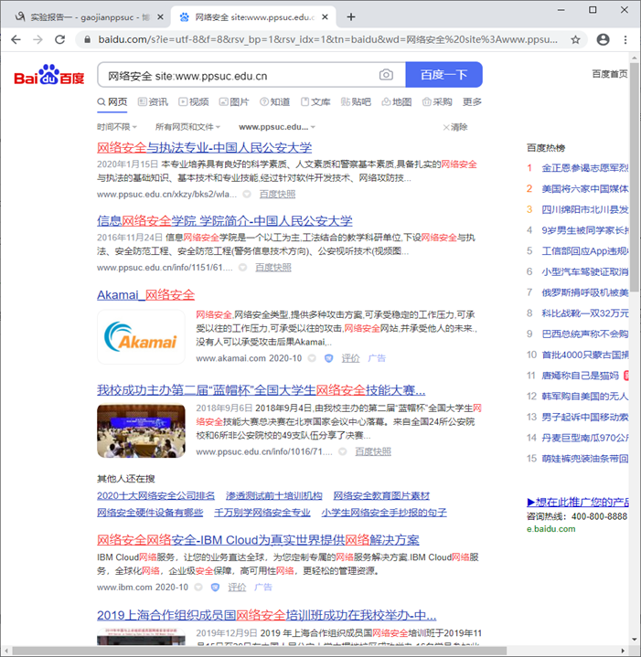Click shield icon next to www.ibm.com
The image size is (641, 657).
tap(215, 587)
